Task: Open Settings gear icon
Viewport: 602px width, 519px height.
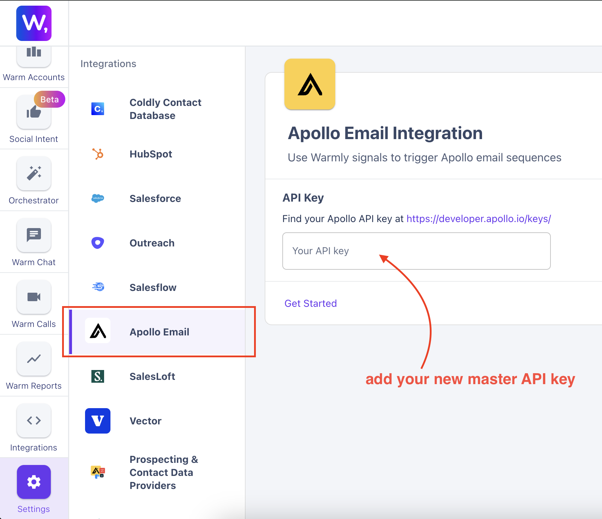Action: click(x=34, y=482)
